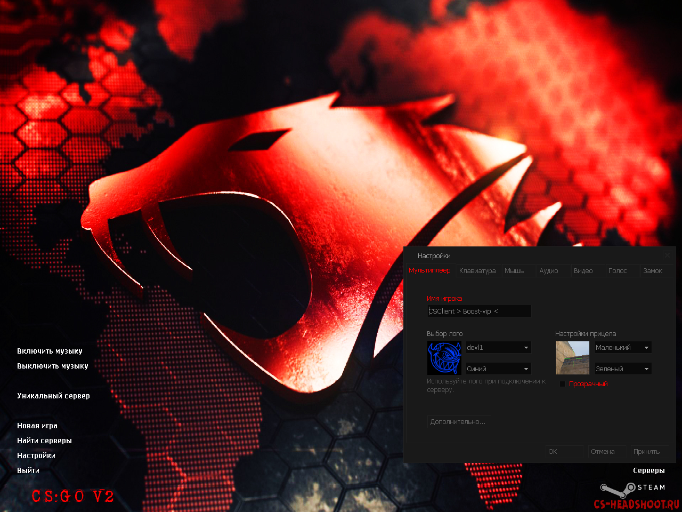Select Включить музыку in main menu
682x512 pixels.
[50, 351]
